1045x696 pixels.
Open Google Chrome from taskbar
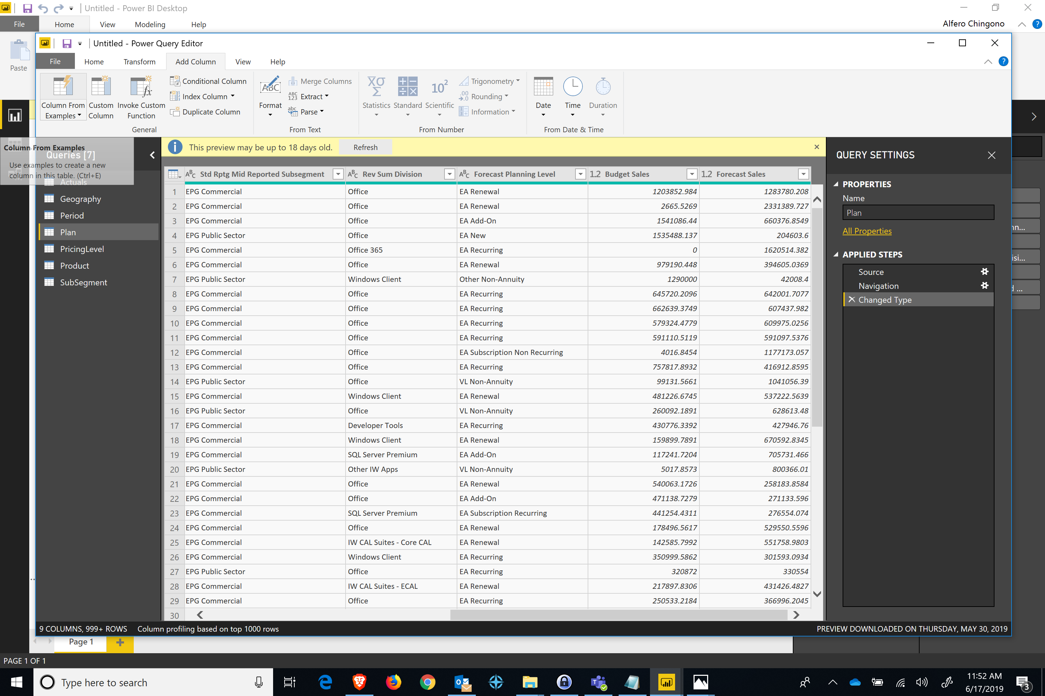click(x=427, y=682)
